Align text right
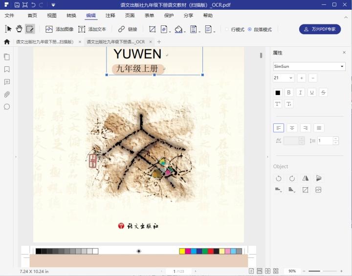The width and height of the screenshot is (352, 276). [x=306, y=128]
